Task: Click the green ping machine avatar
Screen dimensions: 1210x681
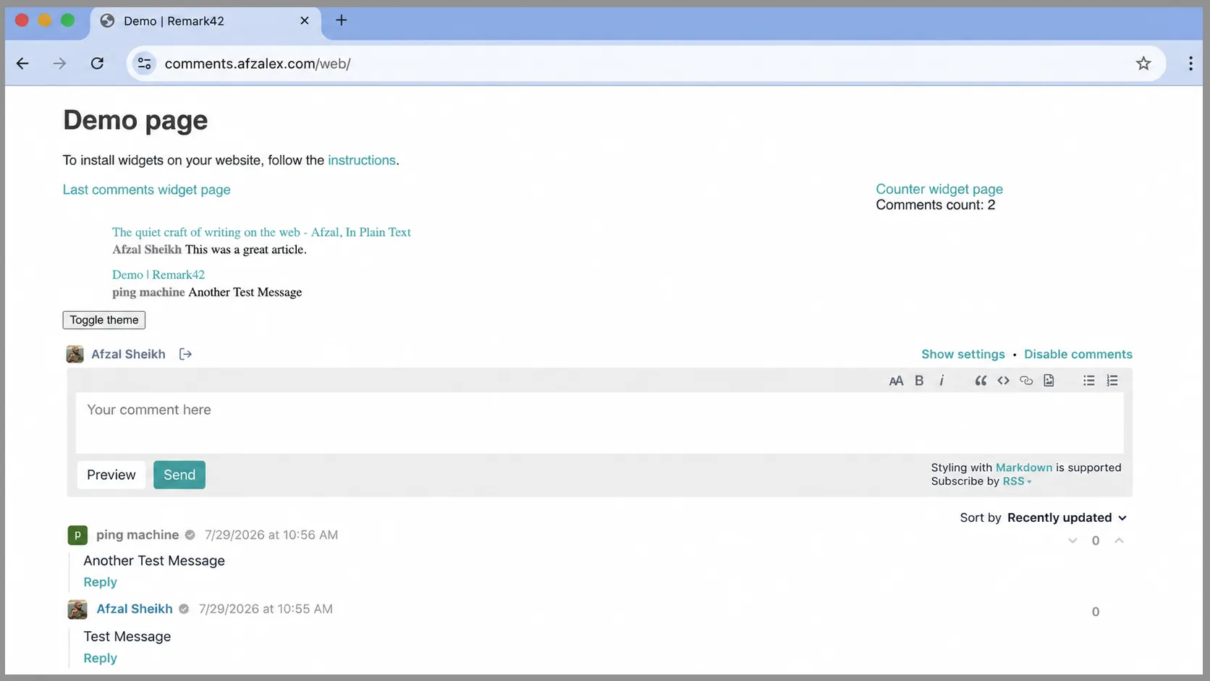Action: pyautogui.click(x=77, y=535)
